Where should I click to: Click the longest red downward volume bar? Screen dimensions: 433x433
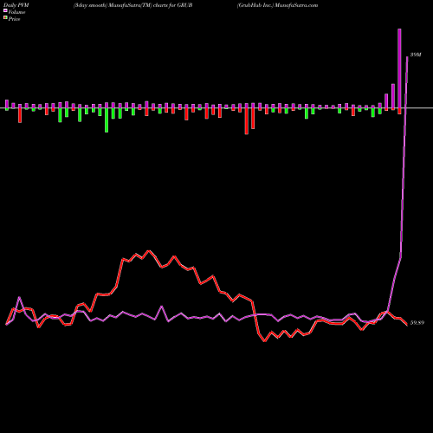pos(247,121)
